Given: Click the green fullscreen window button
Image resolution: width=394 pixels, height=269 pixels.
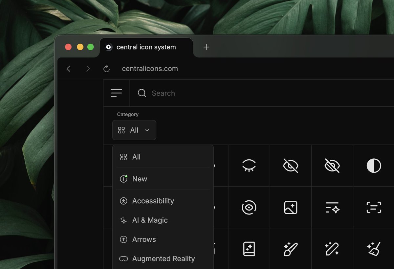Looking at the screenshot, I should pyautogui.click(x=91, y=47).
